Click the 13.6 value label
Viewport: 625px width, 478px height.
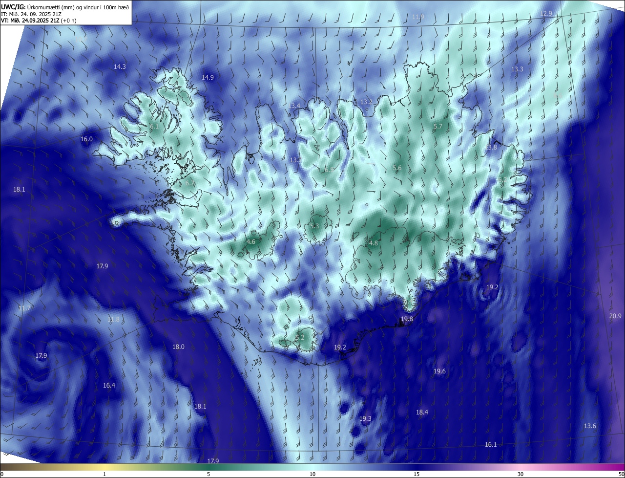pos(590,426)
